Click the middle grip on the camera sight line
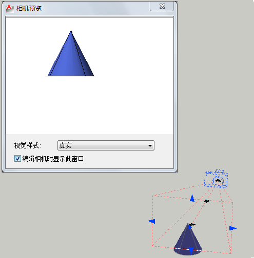The image size is (254, 258). [x=206, y=201]
